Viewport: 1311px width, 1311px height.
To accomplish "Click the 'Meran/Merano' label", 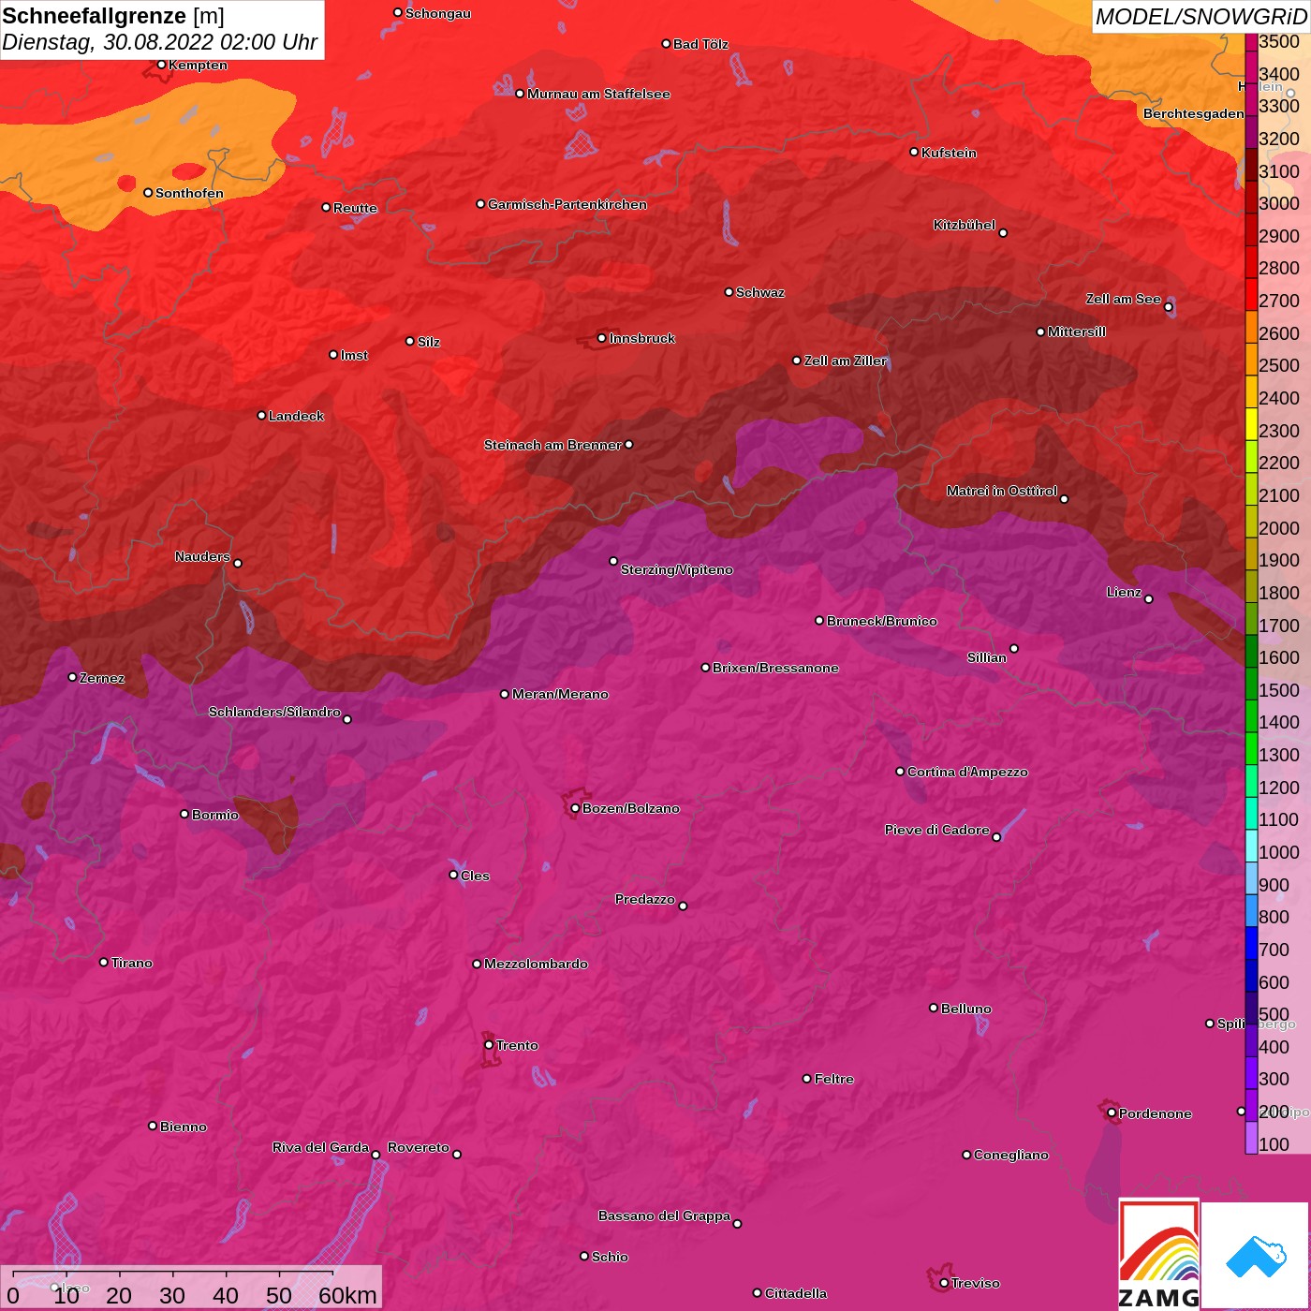I will [x=560, y=694].
